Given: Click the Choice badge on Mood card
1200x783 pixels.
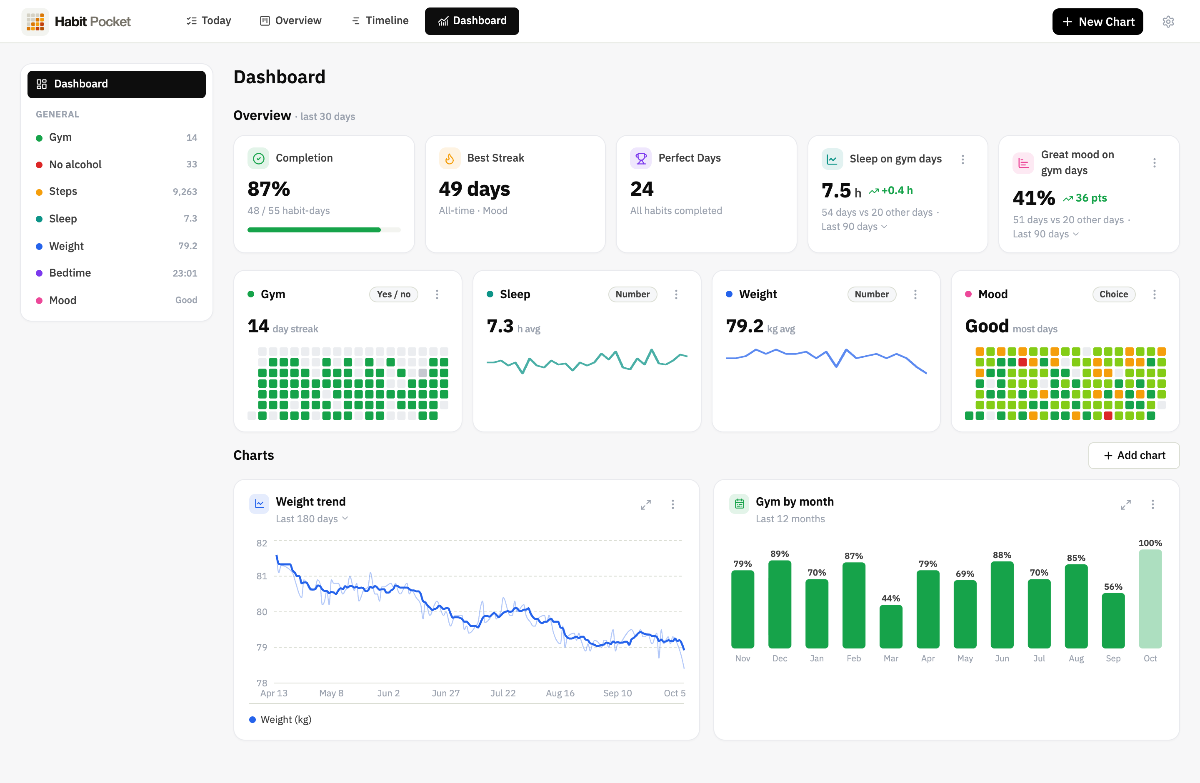Looking at the screenshot, I should pyautogui.click(x=1113, y=294).
